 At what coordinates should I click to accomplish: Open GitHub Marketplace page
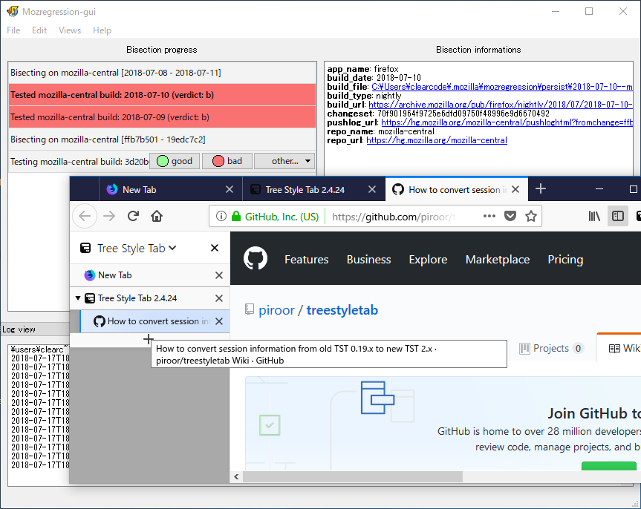click(x=498, y=260)
